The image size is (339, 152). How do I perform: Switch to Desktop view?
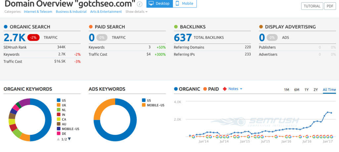pos(160,3)
